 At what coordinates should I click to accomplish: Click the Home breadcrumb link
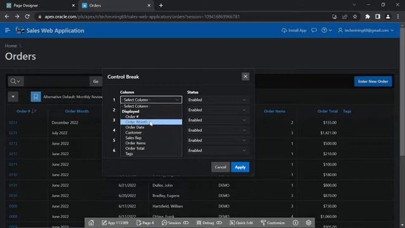(11, 46)
